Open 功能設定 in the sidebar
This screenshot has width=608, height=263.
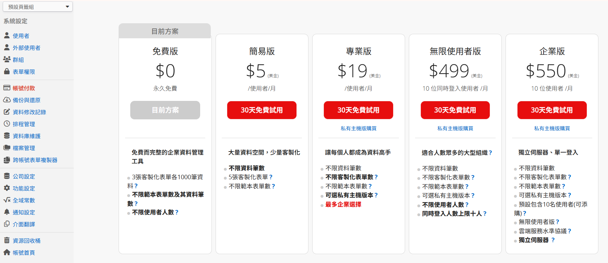(24, 188)
